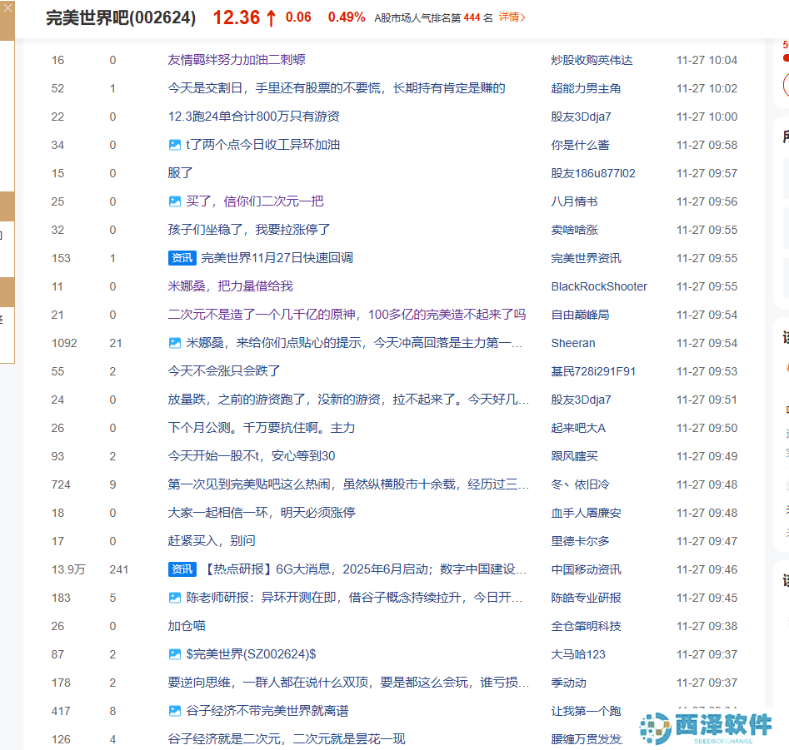789x750 pixels.
Task: Open post 米娜桑，来给你们点贴心的提示
Action: point(354,343)
